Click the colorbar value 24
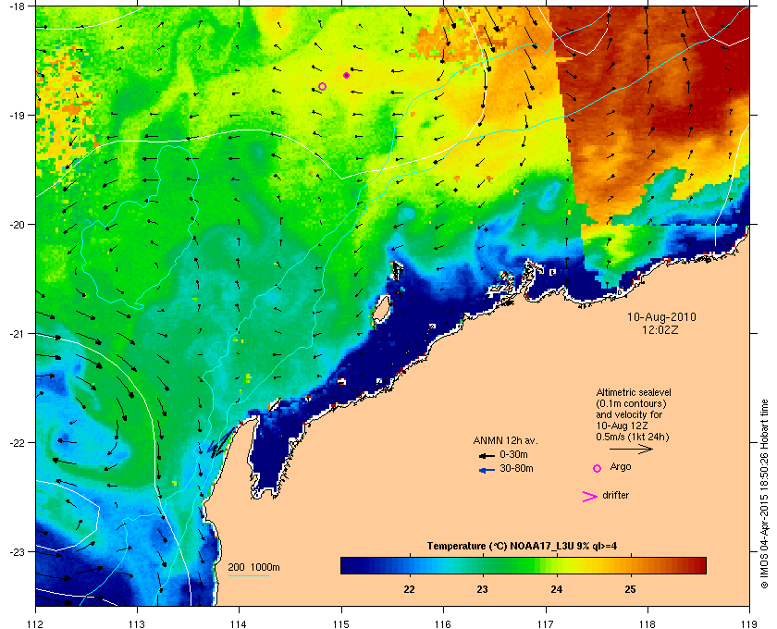This screenshot has height=629, width=777. click(x=557, y=589)
